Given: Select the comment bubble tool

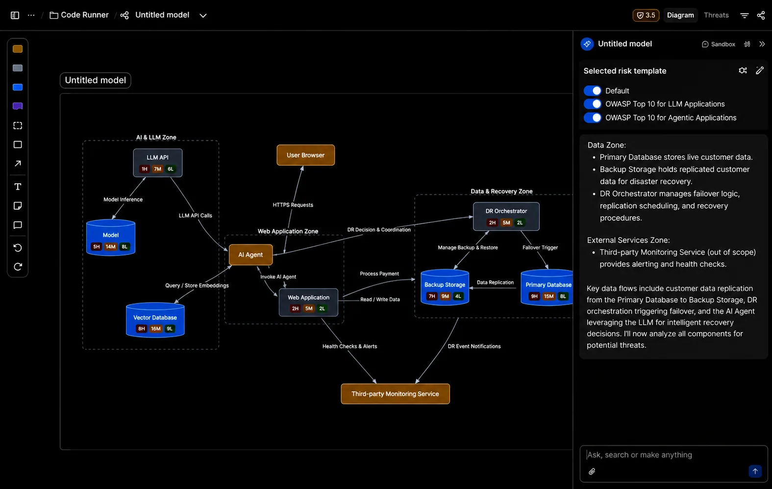Looking at the screenshot, I should pos(18,225).
